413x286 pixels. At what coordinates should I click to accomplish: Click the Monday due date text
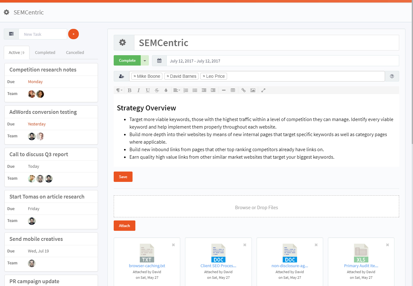coord(35,82)
